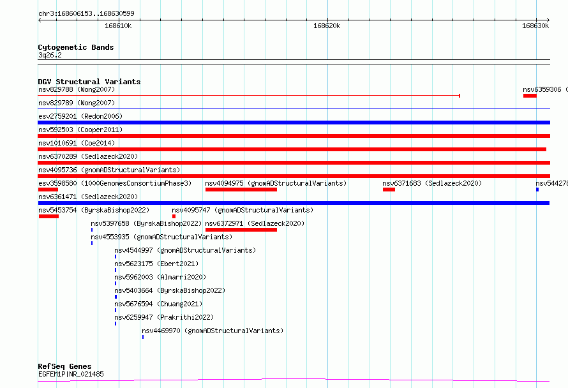Screen dimensions: 568x388
Task: Select nsv4469970 gnomAD variant label
Action: [x=213, y=331]
